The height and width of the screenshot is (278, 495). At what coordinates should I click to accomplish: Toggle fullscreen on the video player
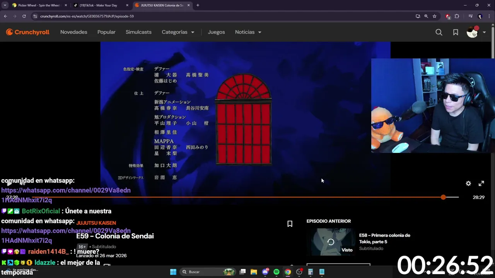pyautogui.click(x=481, y=183)
